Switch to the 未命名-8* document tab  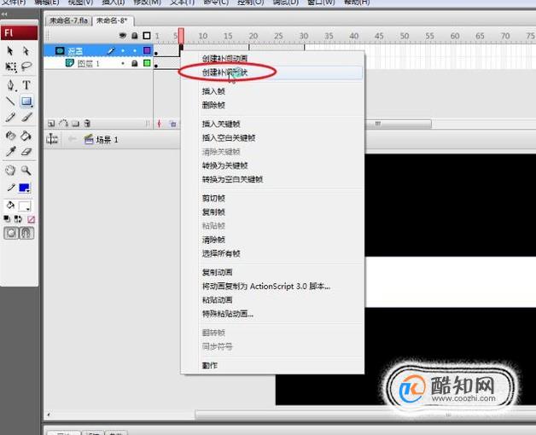click(112, 20)
